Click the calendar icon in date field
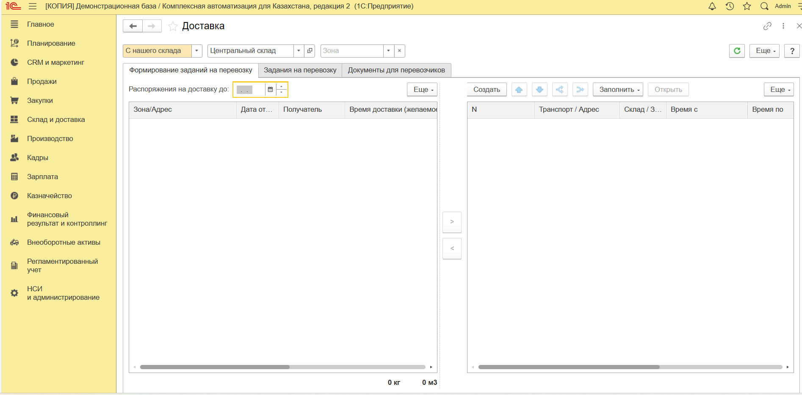Viewport: 802px width, 395px height. point(270,90)
